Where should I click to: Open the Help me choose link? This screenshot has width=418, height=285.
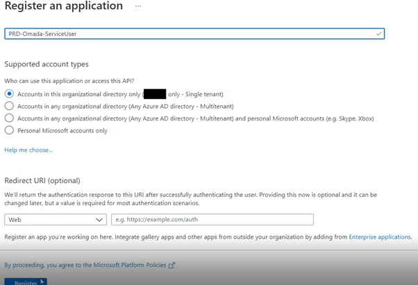pyautogui.click(x=28, y=150)
